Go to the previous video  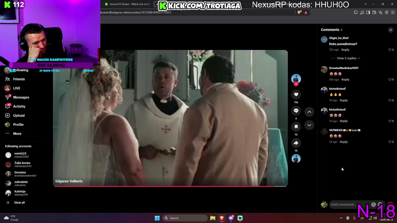(309, 112)
